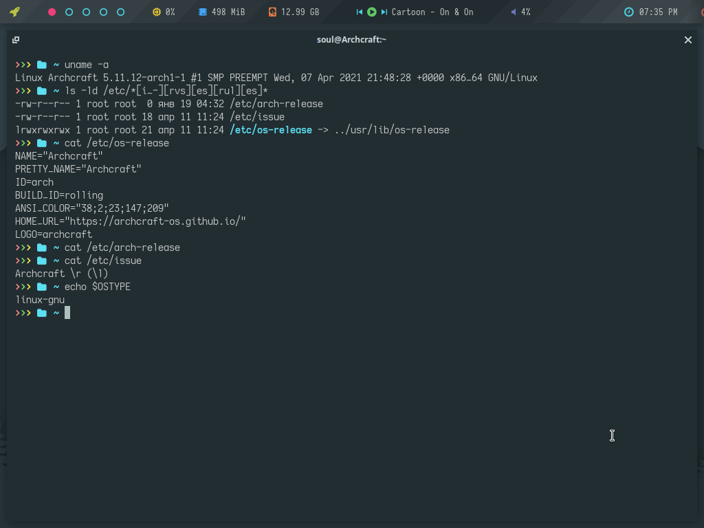Switch to the third workspace circle

point(86,12)
